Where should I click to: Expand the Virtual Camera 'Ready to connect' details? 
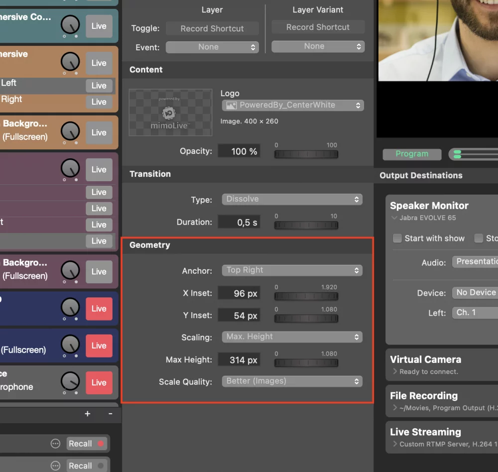coord(395,371)
